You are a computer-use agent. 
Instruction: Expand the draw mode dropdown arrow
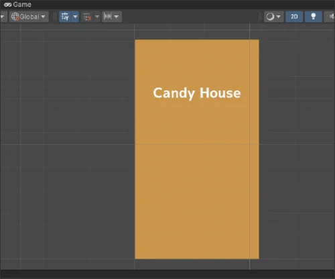pos(279,17)
